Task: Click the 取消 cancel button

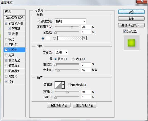Action: click(131, 19)
